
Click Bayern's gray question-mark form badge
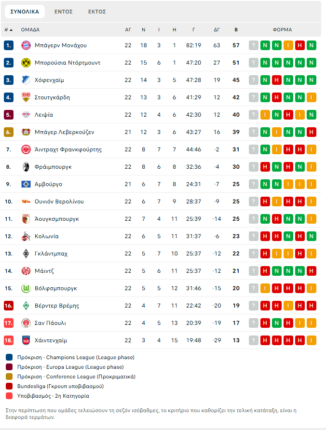(x=254, y=45)
